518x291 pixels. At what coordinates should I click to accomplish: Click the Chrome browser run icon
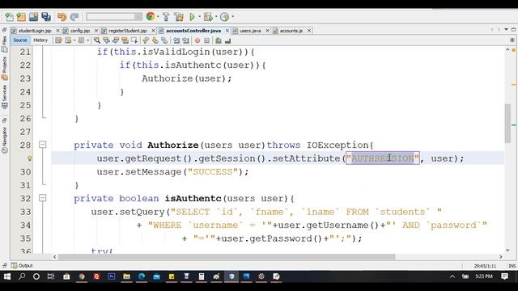click(x=151, y=16)
